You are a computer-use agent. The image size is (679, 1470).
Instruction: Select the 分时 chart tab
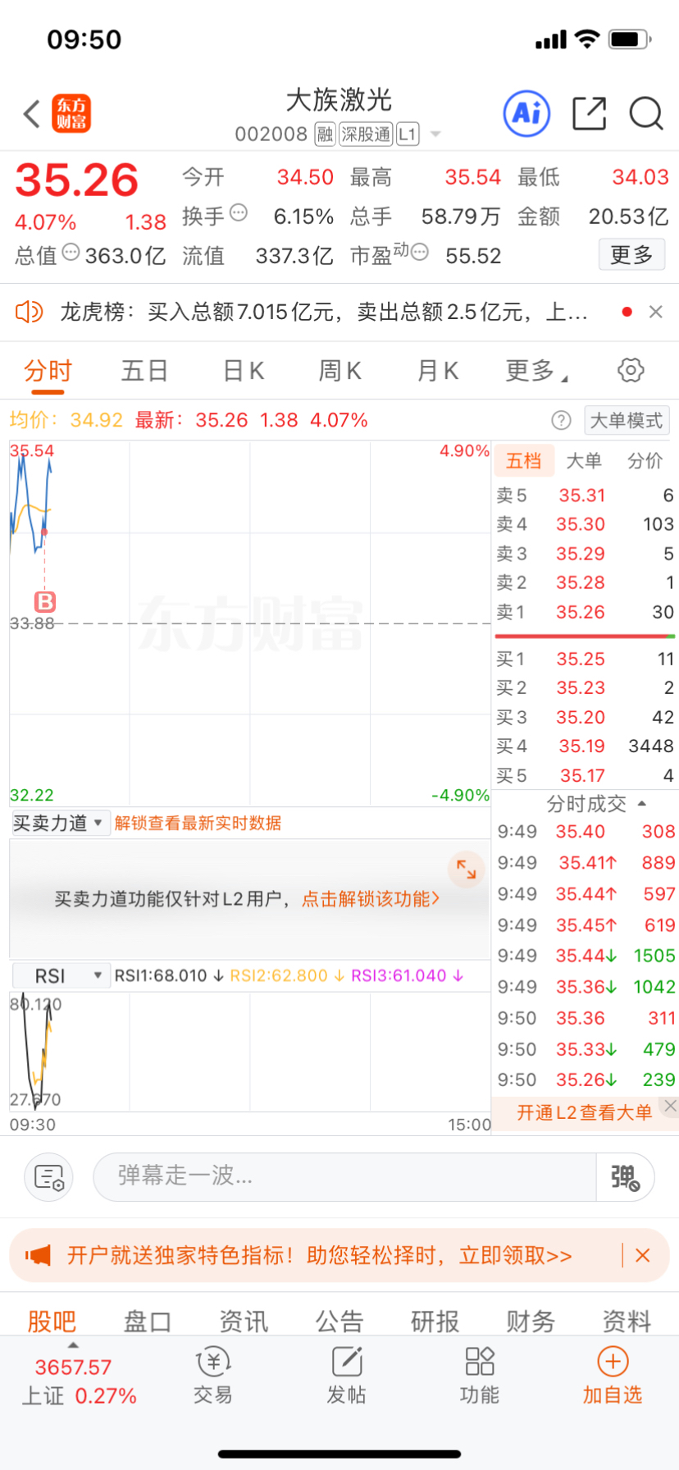48,371
